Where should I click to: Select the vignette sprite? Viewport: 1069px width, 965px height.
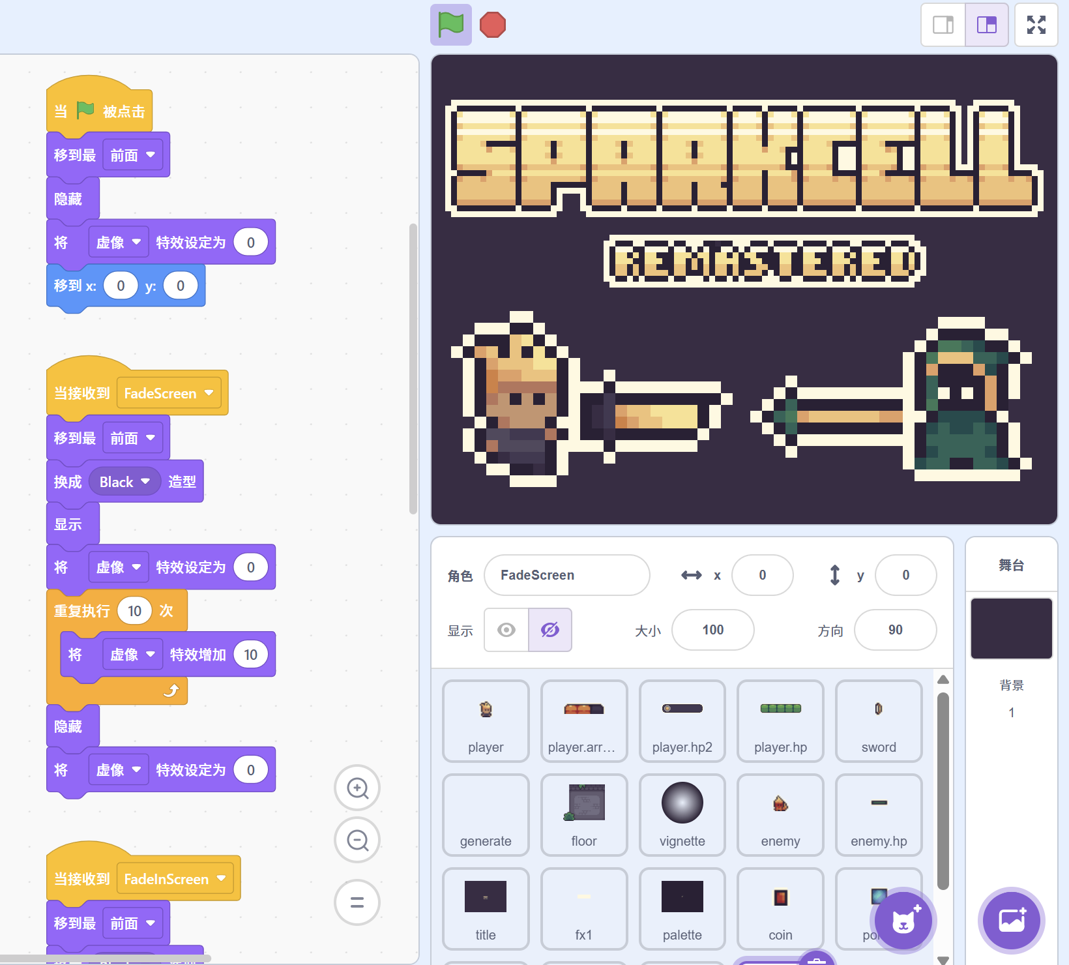(x=682, y=815)
